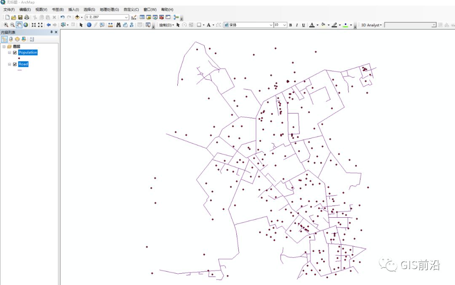455x285 pixels.
Task: Open the font name dropdown
Action: click(x=271, y=25)
